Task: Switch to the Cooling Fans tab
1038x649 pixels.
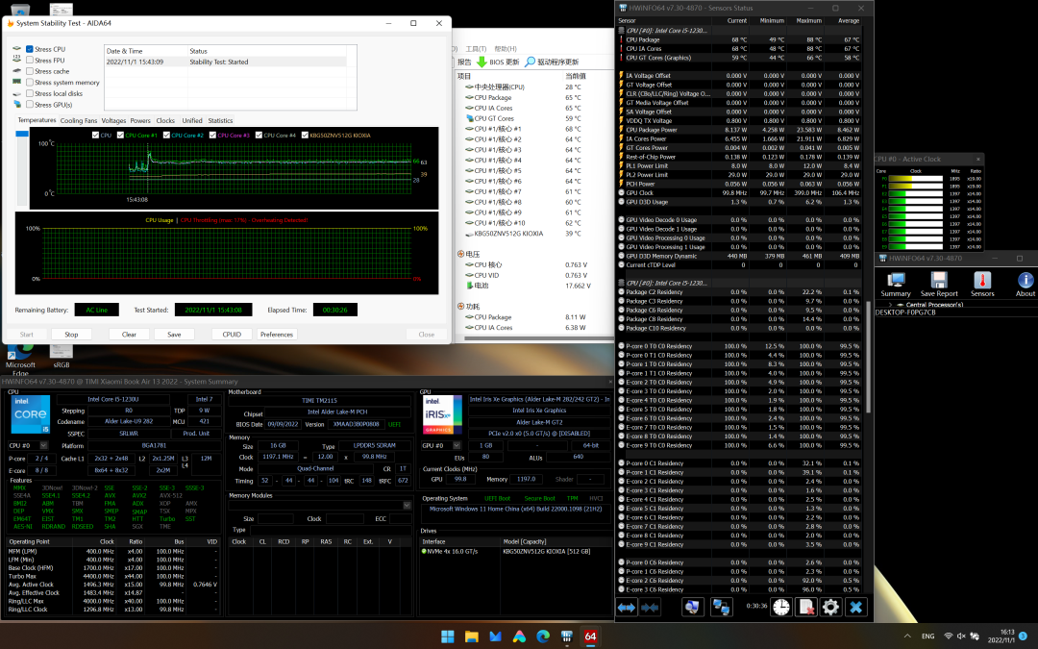Action: coord(79,121)
